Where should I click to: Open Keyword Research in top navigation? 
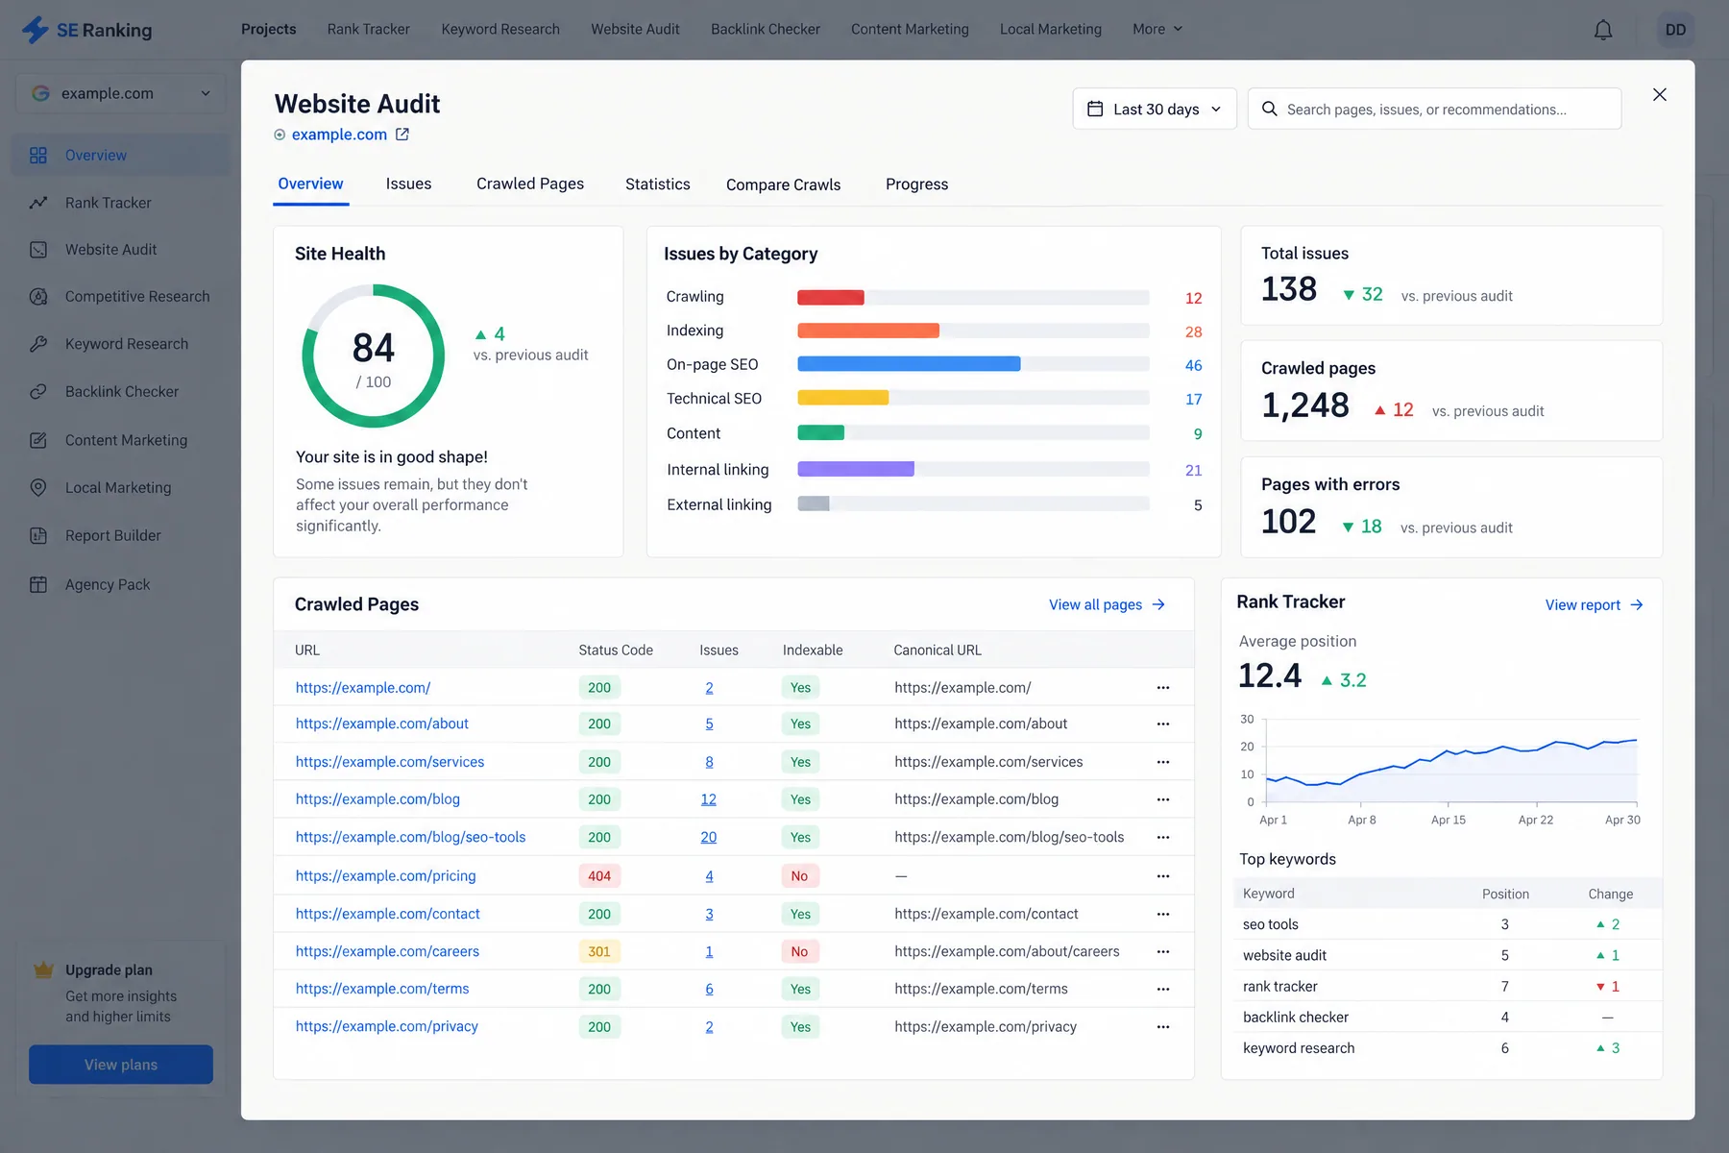pos(500,30)
